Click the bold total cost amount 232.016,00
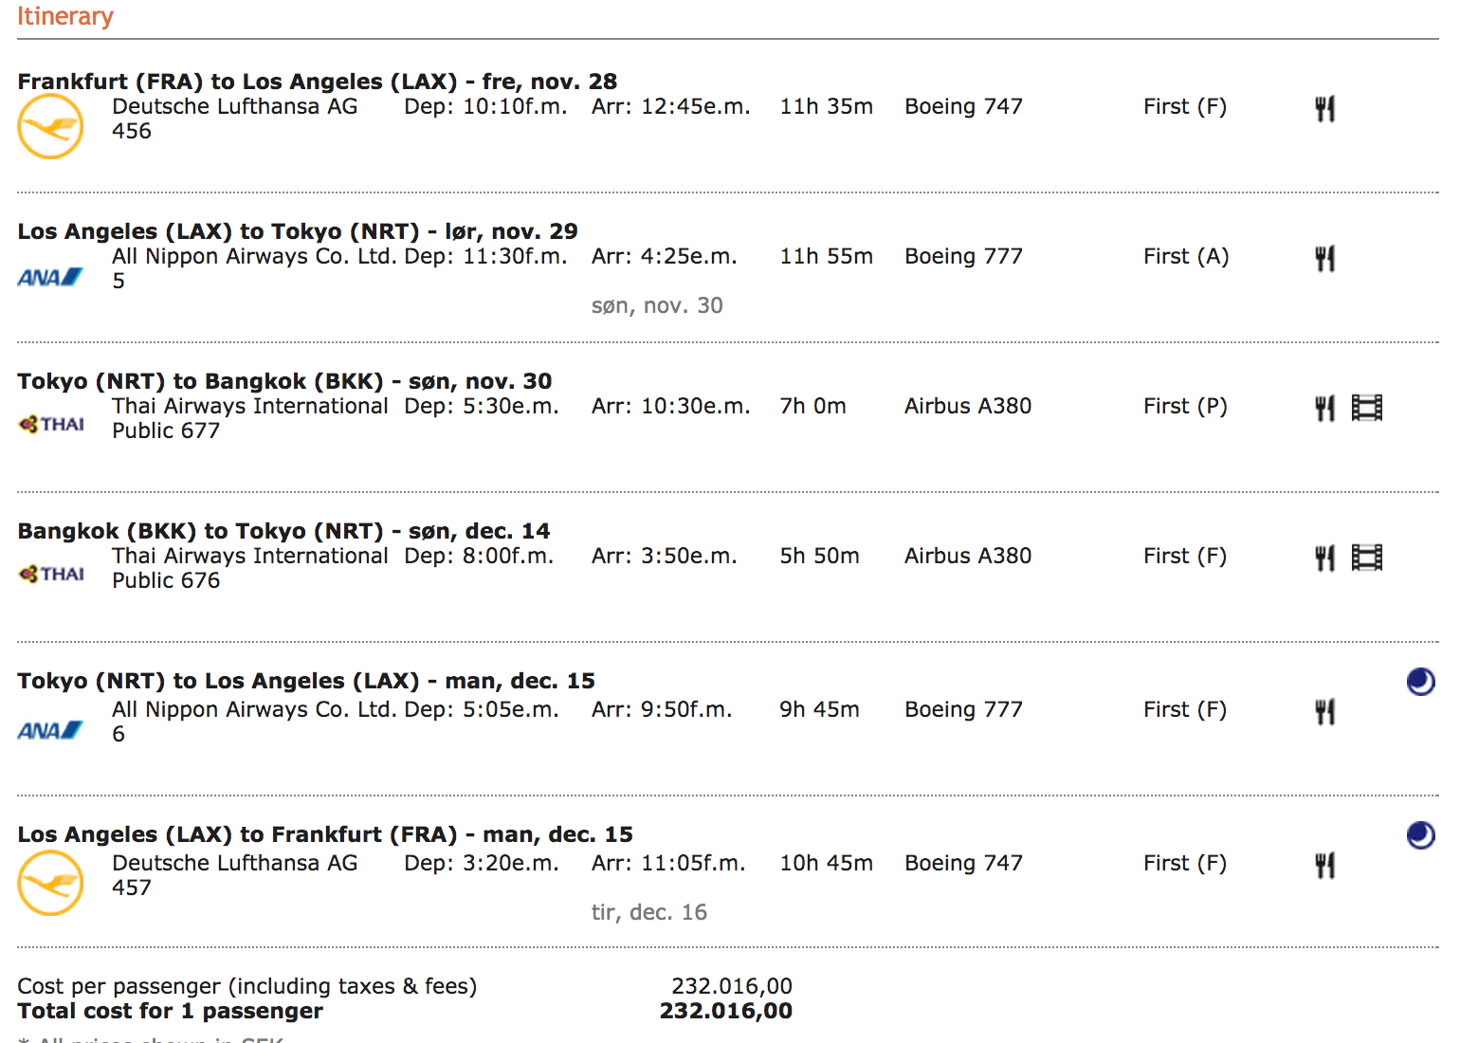This screenshot has height=1043, width=1460. pyautogui.click(x=725, y=1011)
